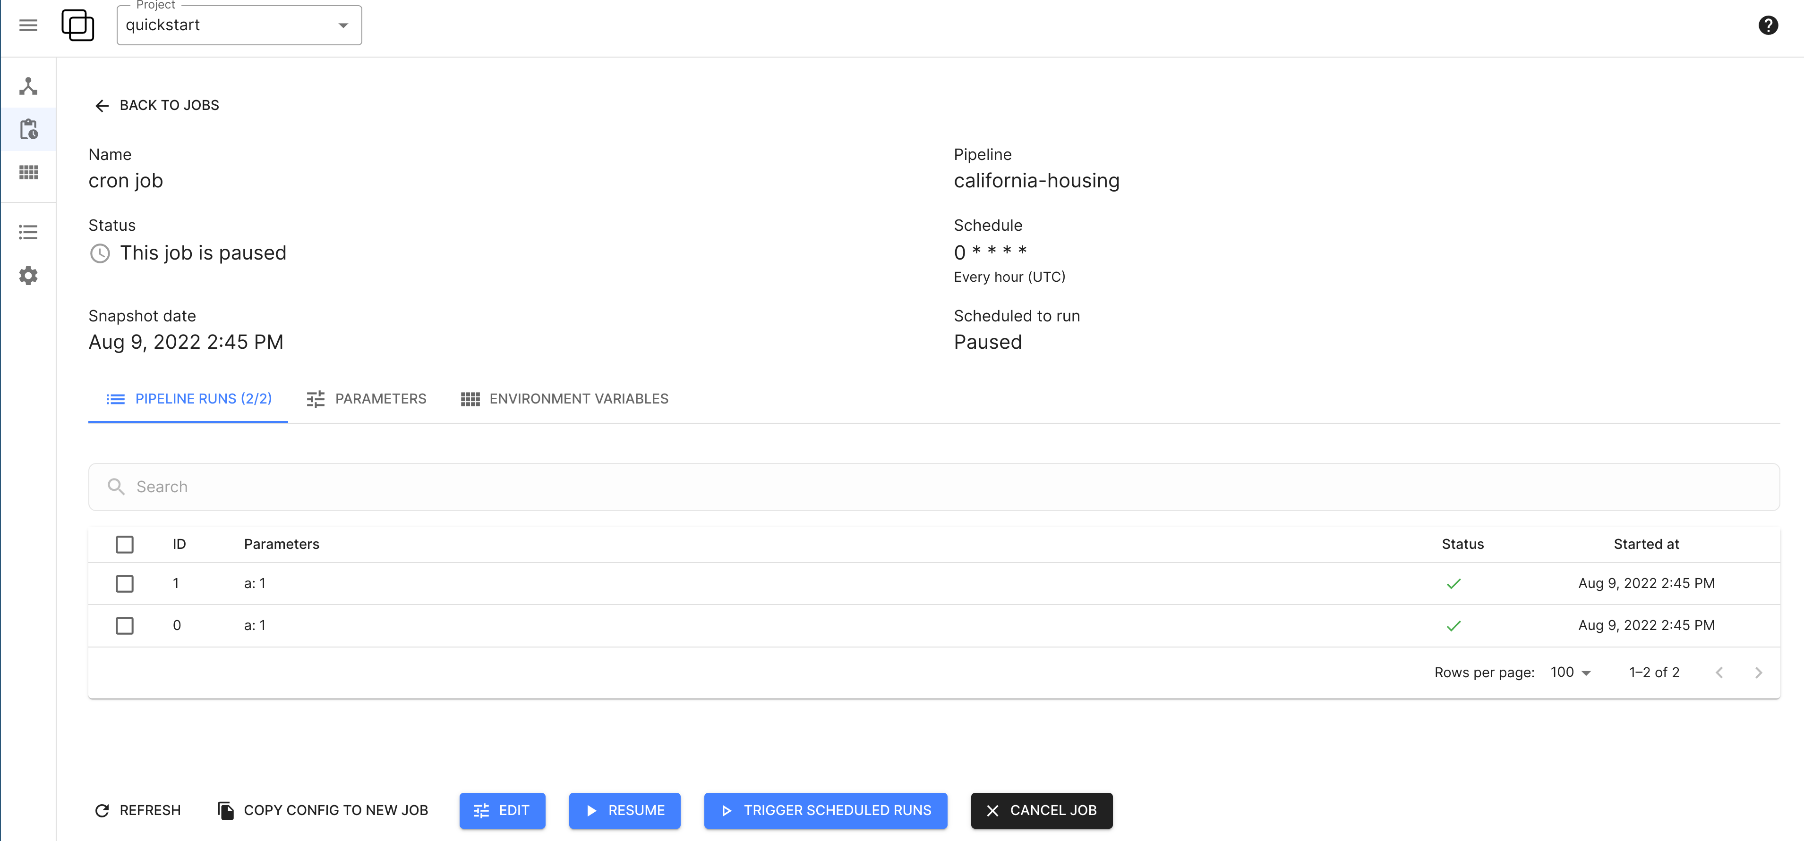Image resolution: width=1804 pixels, height=841 pixels.
Task: Open the Settings gear sidebar icon
Action: [x=28, y=276]
